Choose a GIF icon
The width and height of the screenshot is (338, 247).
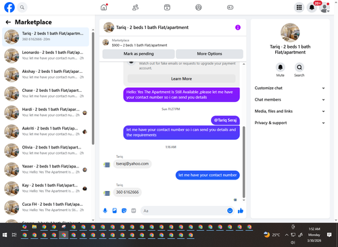pyautogui.click(x=134, y=211)
